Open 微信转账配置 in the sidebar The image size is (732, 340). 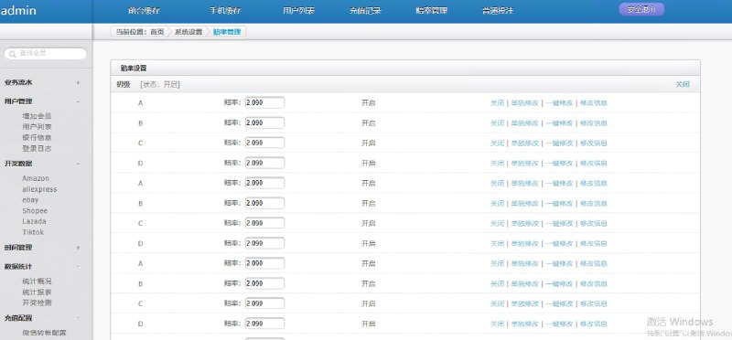coord(44,333)
